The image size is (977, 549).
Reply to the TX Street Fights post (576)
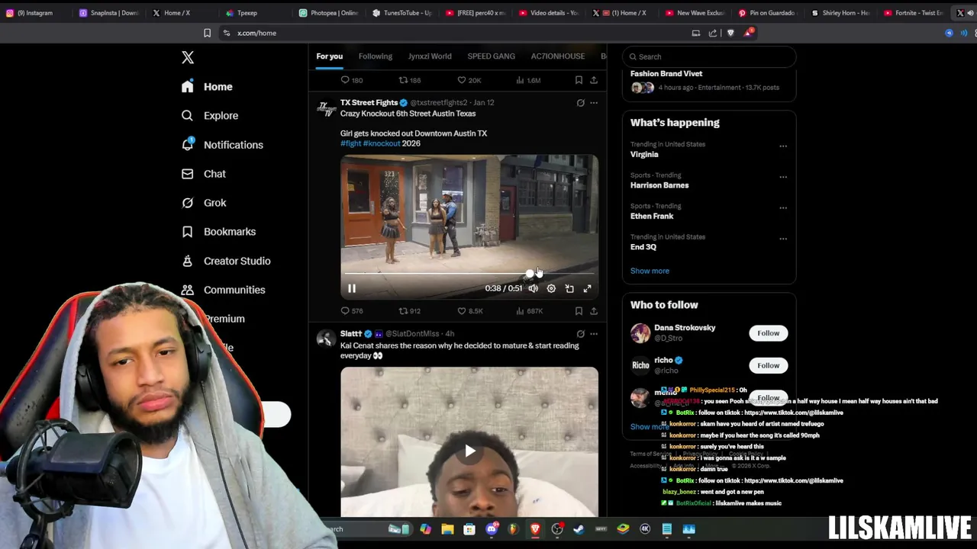[352, 311]
